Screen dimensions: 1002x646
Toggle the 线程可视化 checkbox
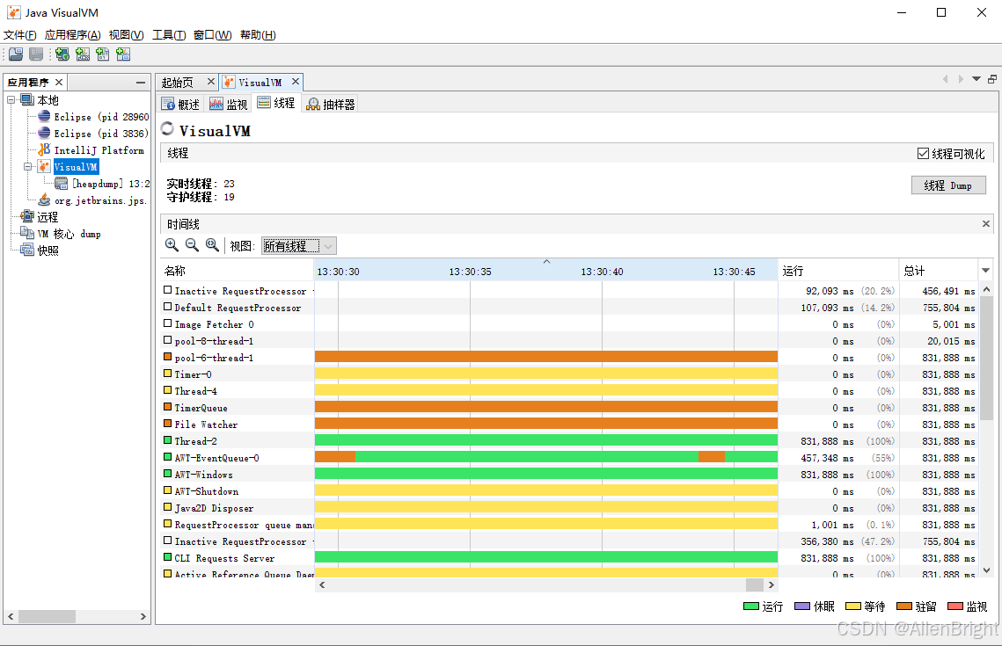(923, 153)
